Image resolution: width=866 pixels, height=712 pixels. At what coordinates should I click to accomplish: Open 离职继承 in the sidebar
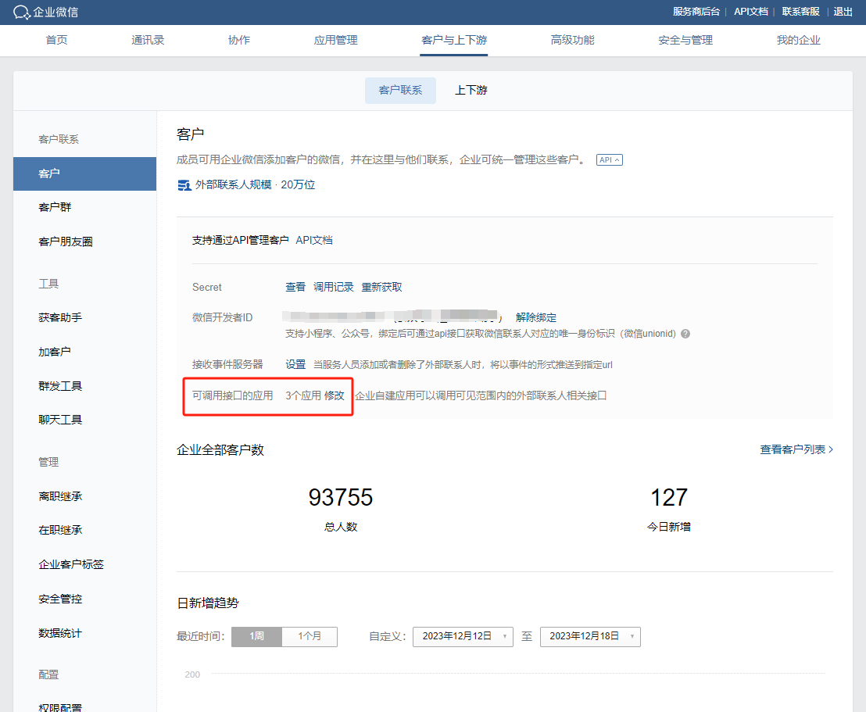coord(59,496)
